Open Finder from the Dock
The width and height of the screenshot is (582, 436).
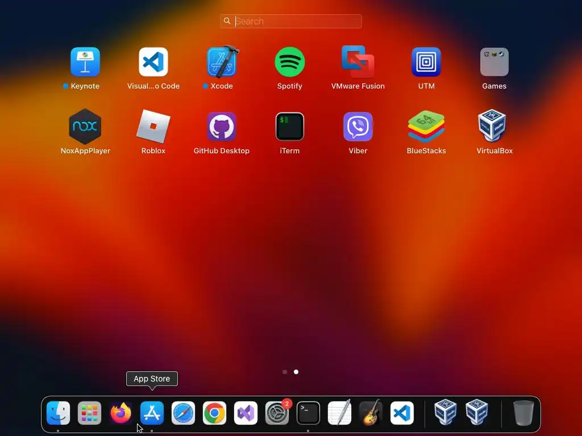59,413
